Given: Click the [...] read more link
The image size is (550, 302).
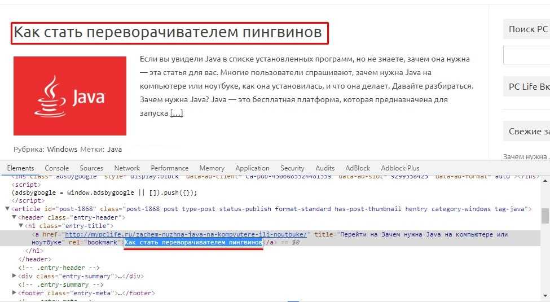Looking at the screenshot, I should 177,113.
